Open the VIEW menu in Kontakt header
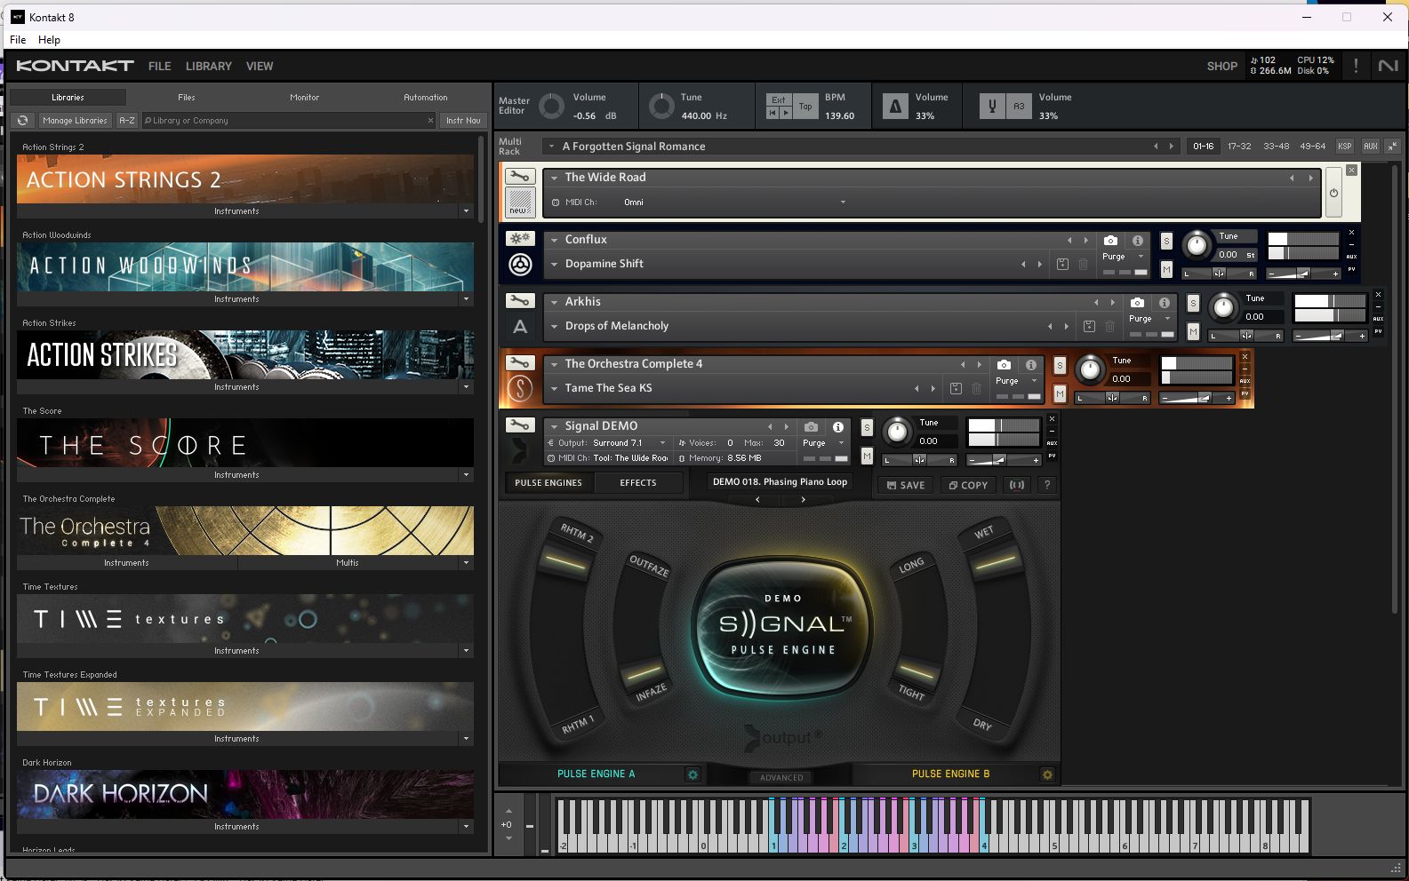The image size is (1409, 881). click(260, 67)
